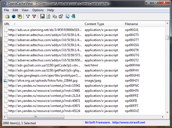Screen dimensions: 172x128
Task: Click the Refresh toolbar icon
Action: 48,16
